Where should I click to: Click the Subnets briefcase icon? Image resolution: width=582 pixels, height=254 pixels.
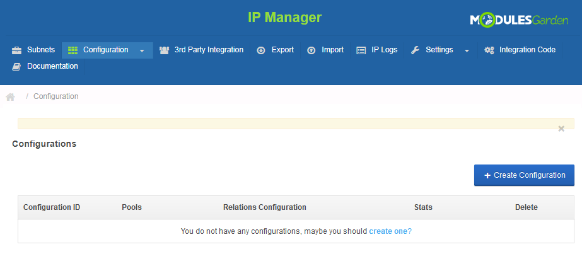coord(16,50)
